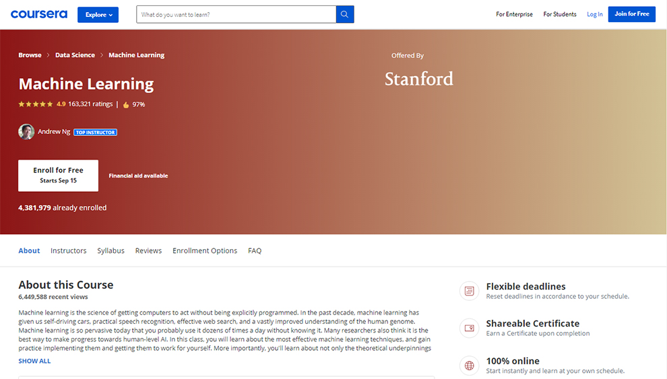Click the 163,321 ratings text
This screenshot has height=379, width=667.
click(x=90, y=104)
